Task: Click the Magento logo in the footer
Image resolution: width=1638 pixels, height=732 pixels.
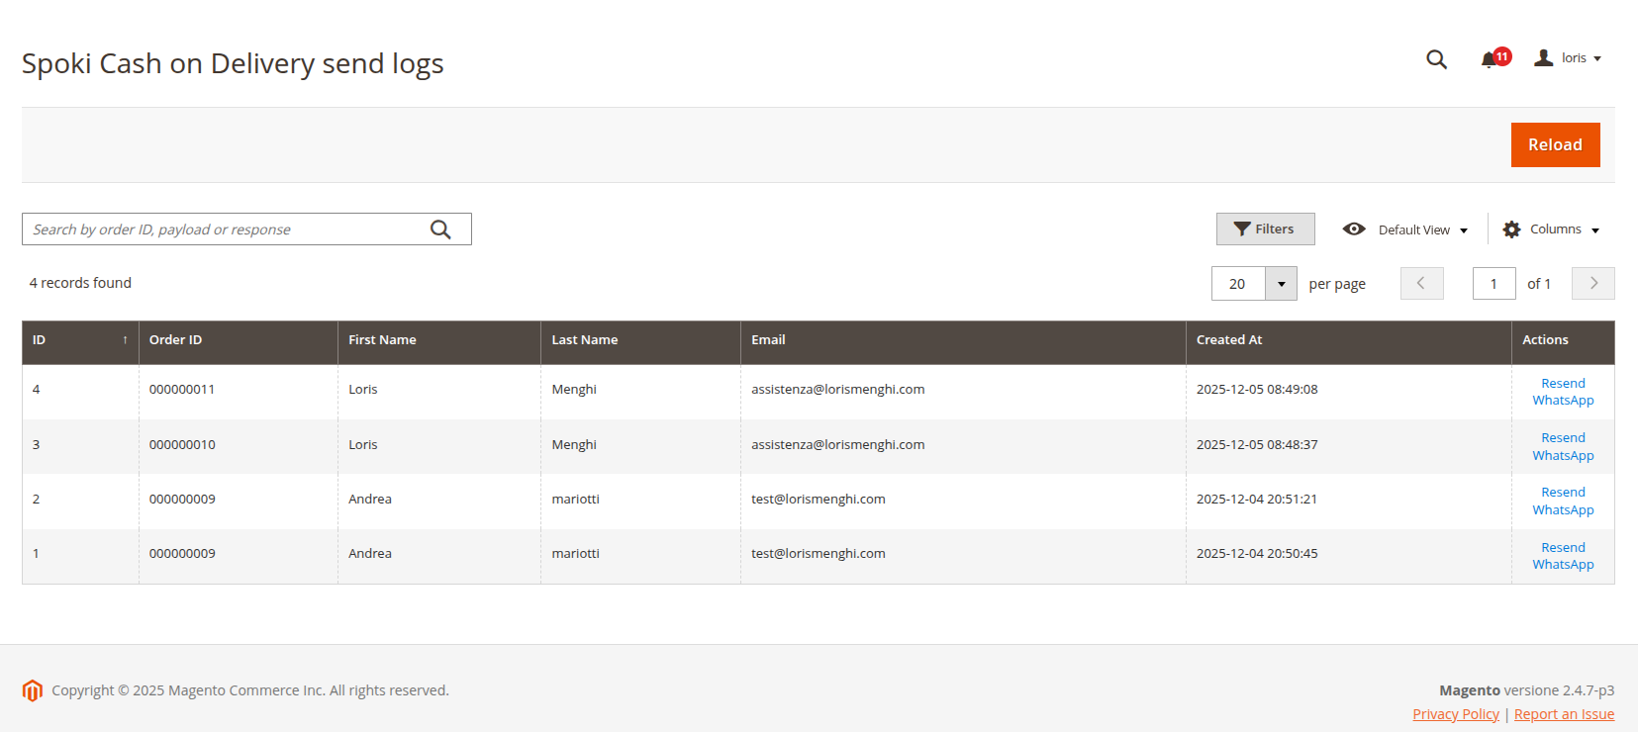Action: click(x=33, y=690)
